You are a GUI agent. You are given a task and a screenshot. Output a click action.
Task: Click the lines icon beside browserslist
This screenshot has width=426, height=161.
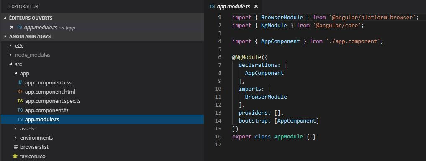click(16, 147)
